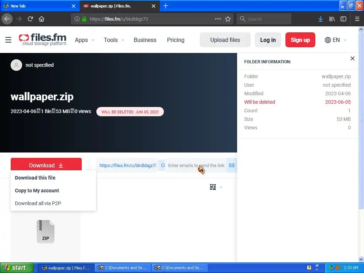Open the page actions three-dot menu
The image size is (364, 273).
218,19
